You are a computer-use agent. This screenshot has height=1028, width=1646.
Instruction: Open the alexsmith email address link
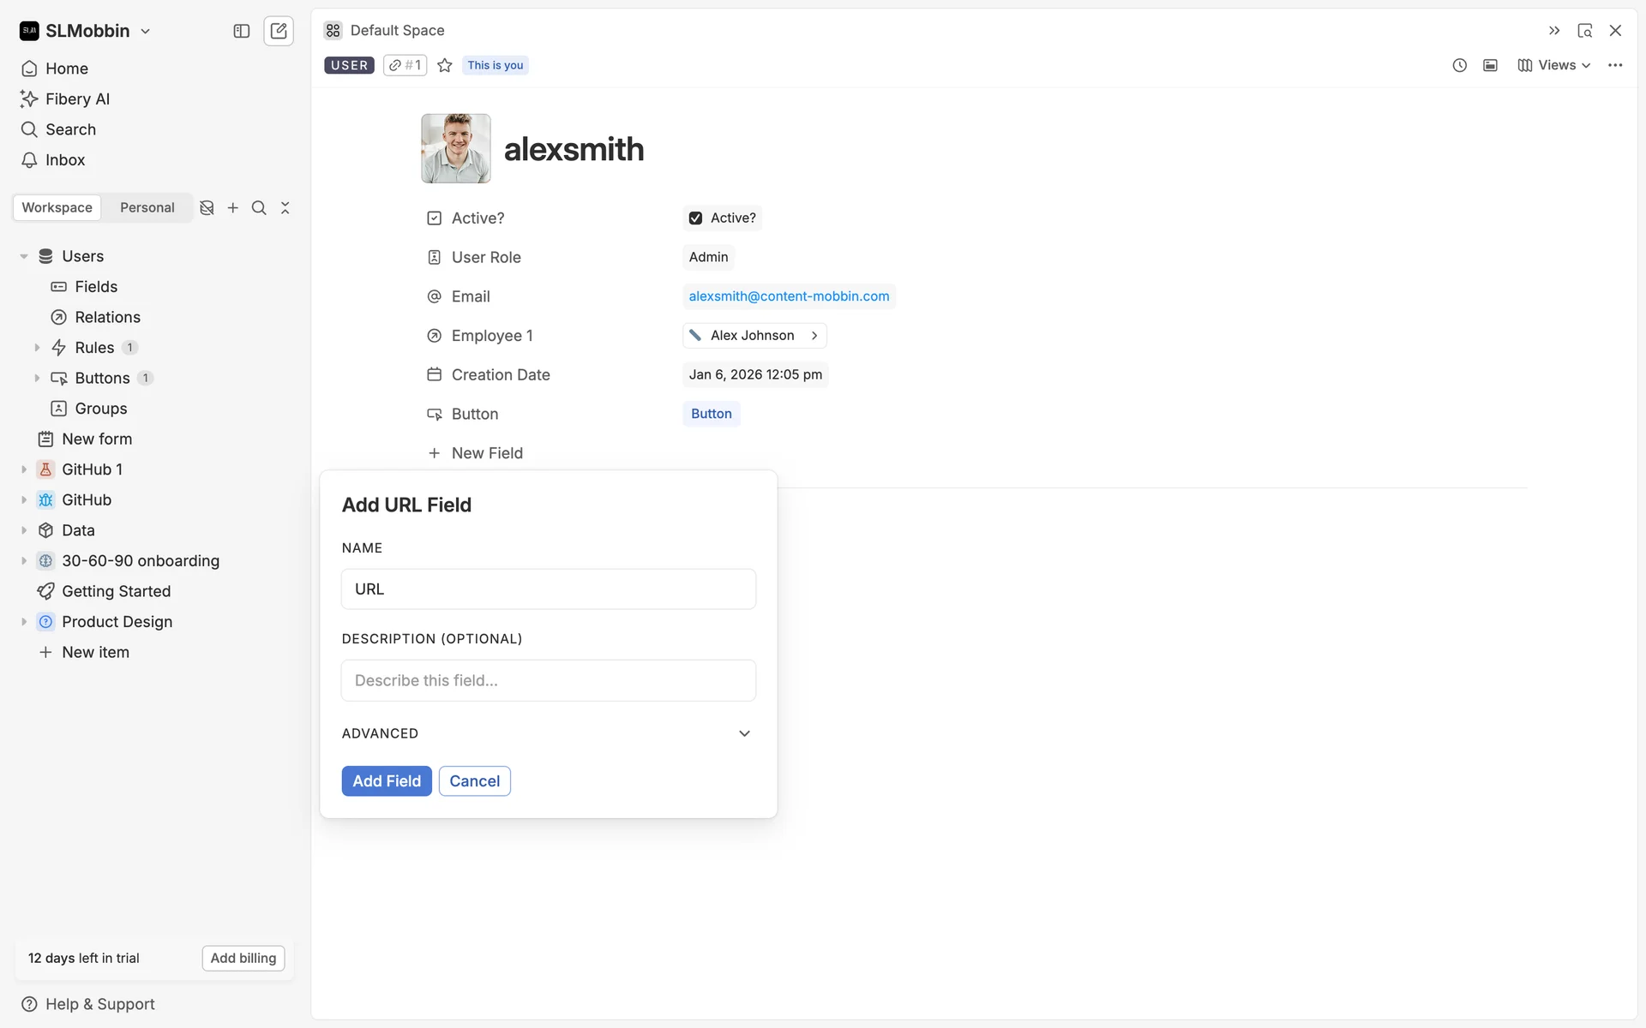(789, 296)
